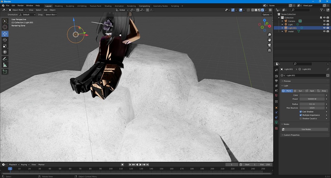
Task: Expand the model item in outliner
Action: pos(282,31)
